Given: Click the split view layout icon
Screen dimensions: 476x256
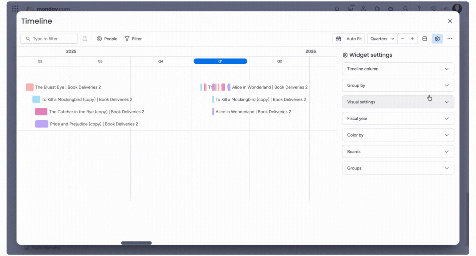Looking at the screenshot, I should click(424, 39).
